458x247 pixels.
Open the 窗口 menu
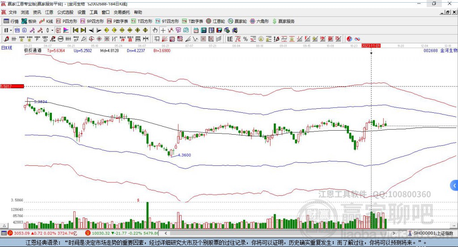click(x=106, y=12)
